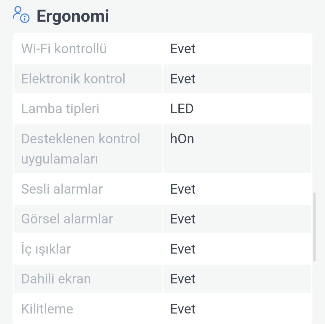Select the hOn app value
The height and width of the screenshot is (324, 325).
(182, 139)
